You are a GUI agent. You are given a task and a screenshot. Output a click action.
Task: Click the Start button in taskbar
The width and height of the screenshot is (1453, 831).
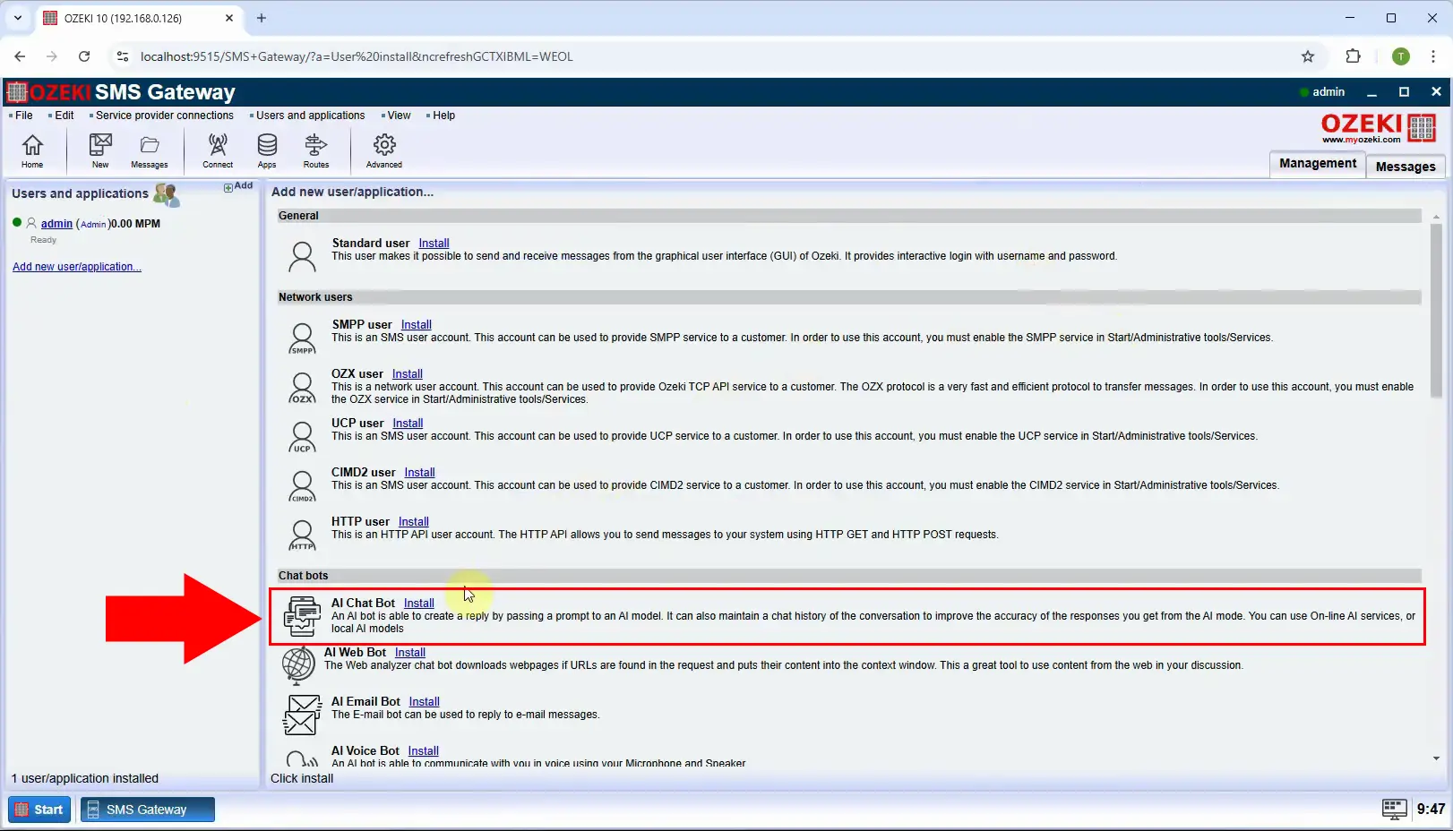[x=39, y=810]
